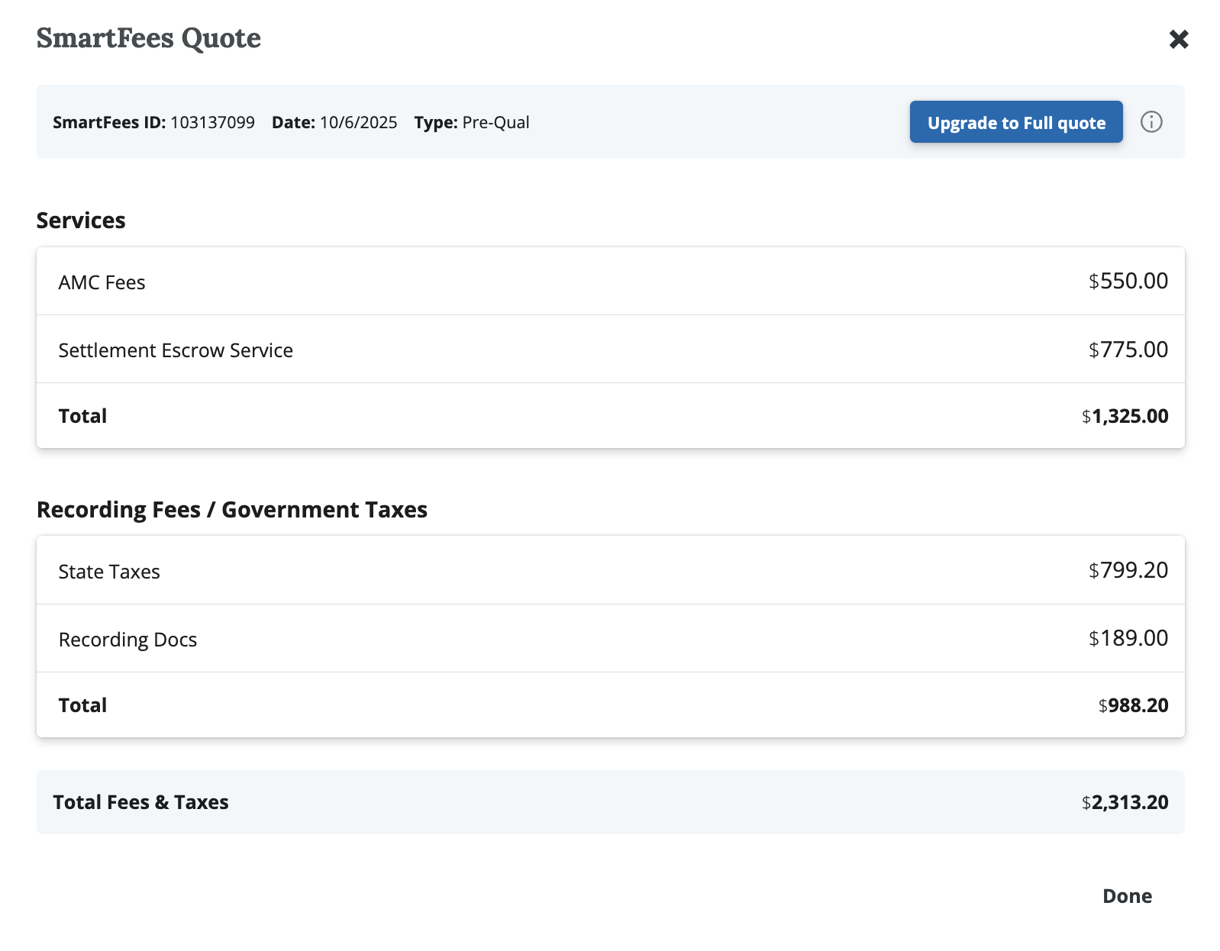Click the Total Fees & Taxes label

pos(140,802)
